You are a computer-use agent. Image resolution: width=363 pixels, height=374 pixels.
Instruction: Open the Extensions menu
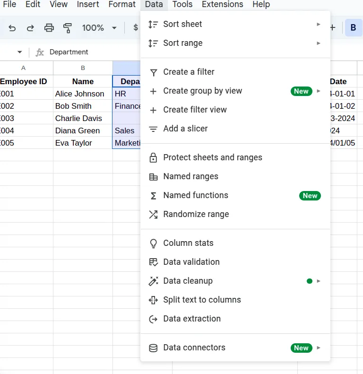tap(222, 4)
